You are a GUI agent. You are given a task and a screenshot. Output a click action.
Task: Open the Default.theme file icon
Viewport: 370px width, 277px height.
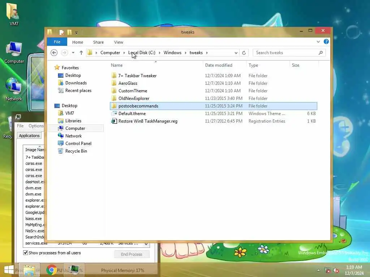point(114,114)
